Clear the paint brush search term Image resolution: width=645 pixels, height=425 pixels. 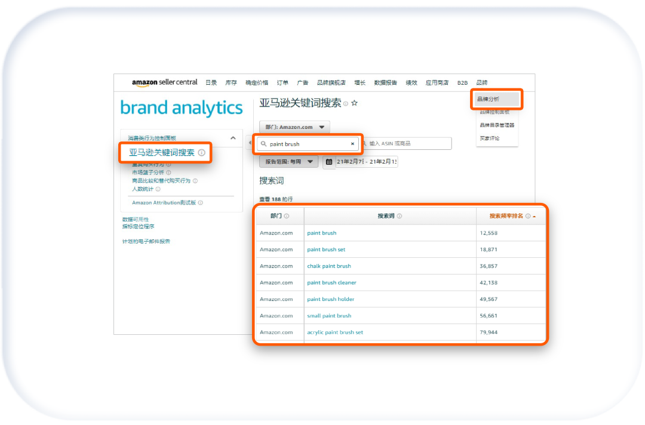coord(352,144)
